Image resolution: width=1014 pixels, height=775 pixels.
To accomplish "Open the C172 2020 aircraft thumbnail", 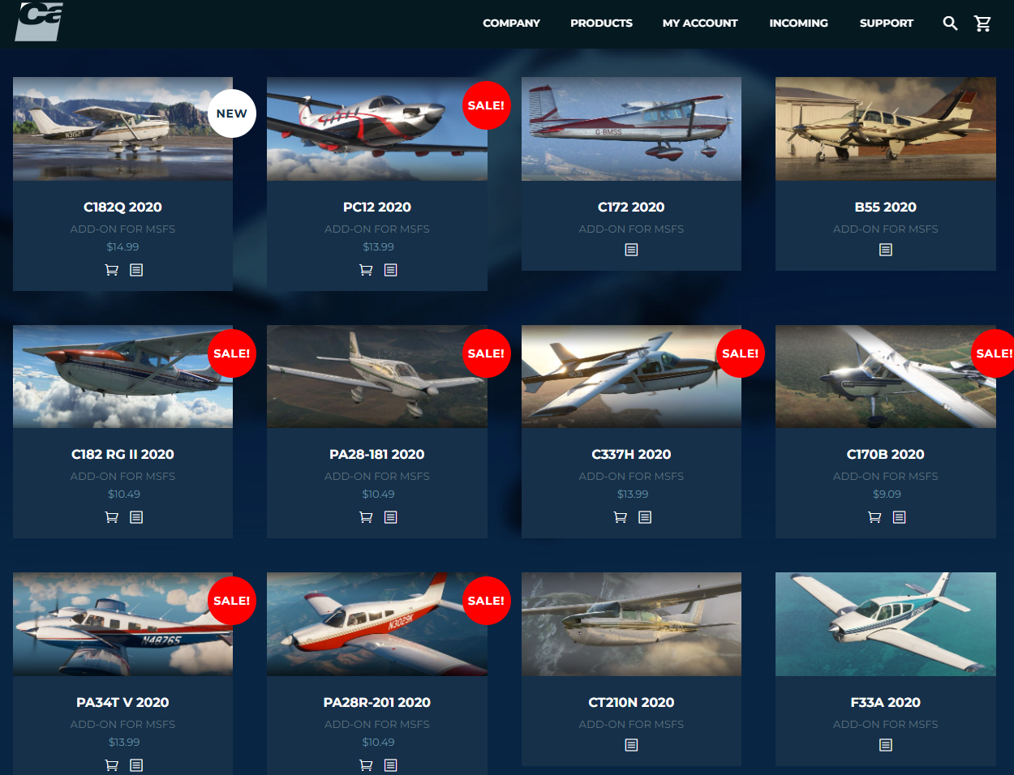I will coord(631,129).
